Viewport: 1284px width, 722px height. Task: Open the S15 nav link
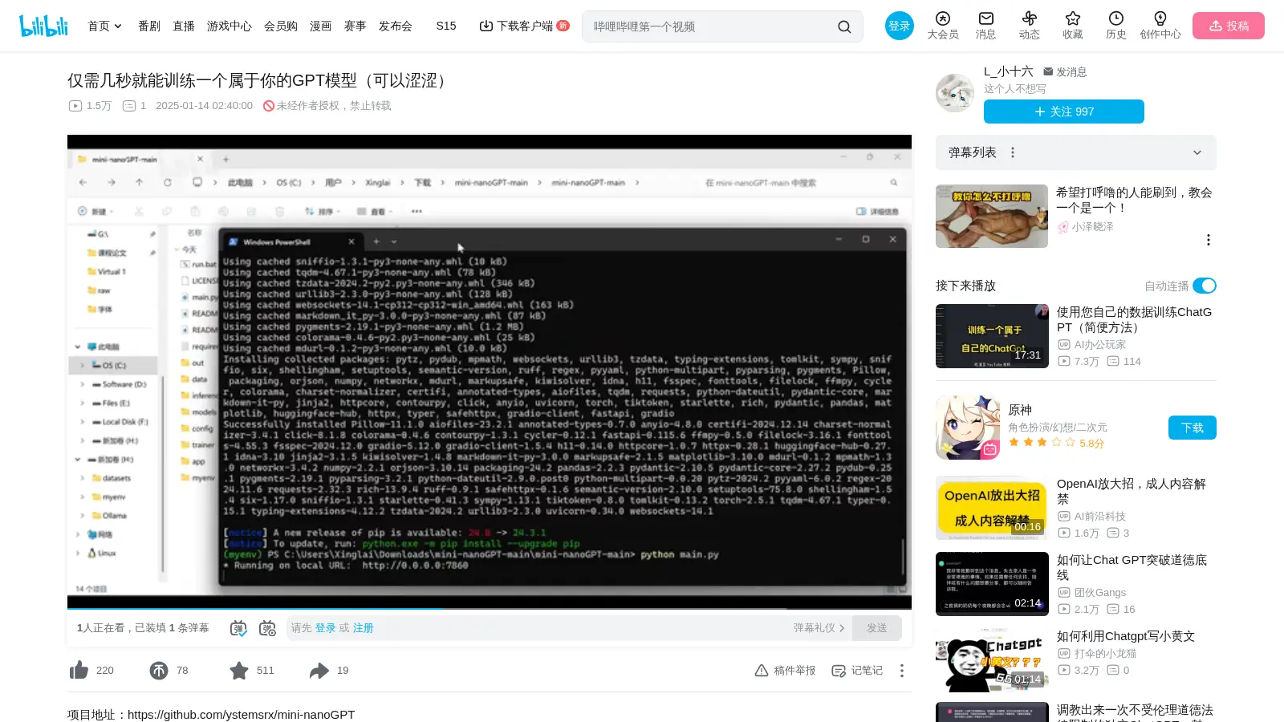(446, 26)
